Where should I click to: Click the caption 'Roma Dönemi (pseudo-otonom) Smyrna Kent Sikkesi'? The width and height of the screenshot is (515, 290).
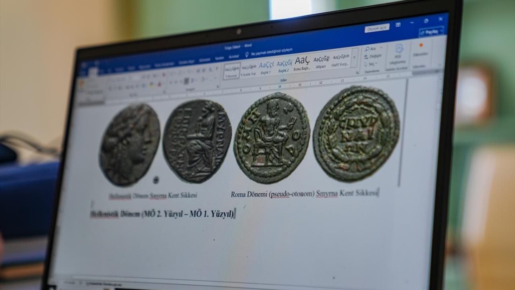305,194
